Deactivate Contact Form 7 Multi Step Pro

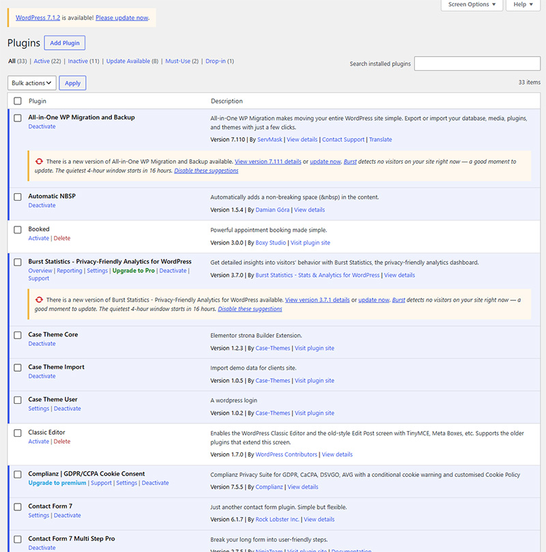point(42,547)
